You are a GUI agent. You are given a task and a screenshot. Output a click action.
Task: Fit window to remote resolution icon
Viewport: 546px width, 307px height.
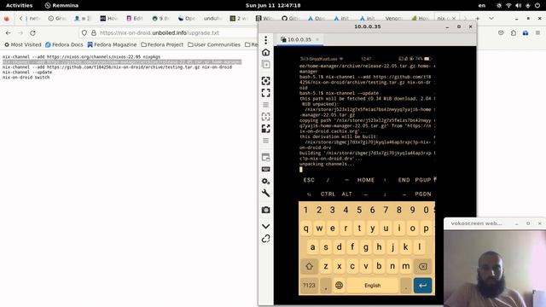click(x=265, y=81)
